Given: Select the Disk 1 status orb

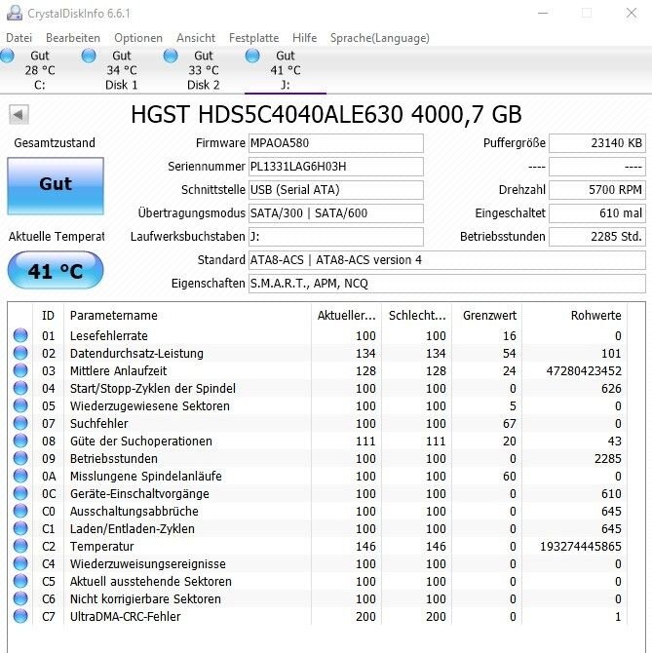Looking at the screenshot, I should pyautogui.click(x=89, y=56).
